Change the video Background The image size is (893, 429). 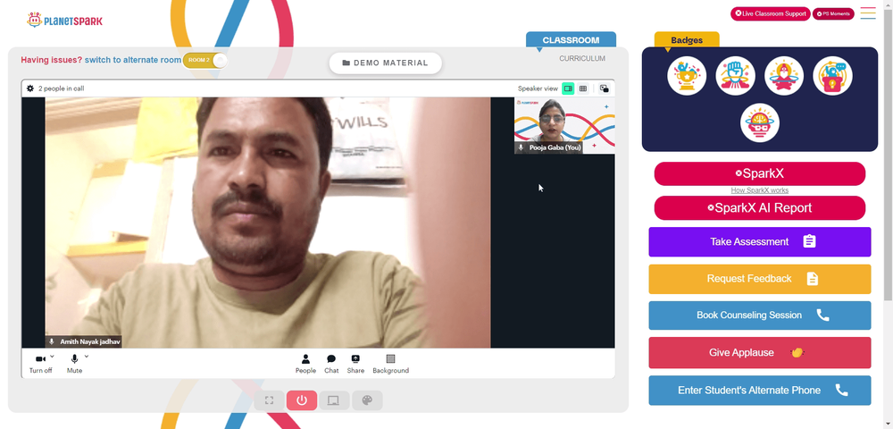click(x=391, y=364)
